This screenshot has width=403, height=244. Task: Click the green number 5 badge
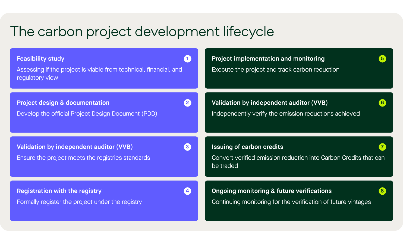382,59
